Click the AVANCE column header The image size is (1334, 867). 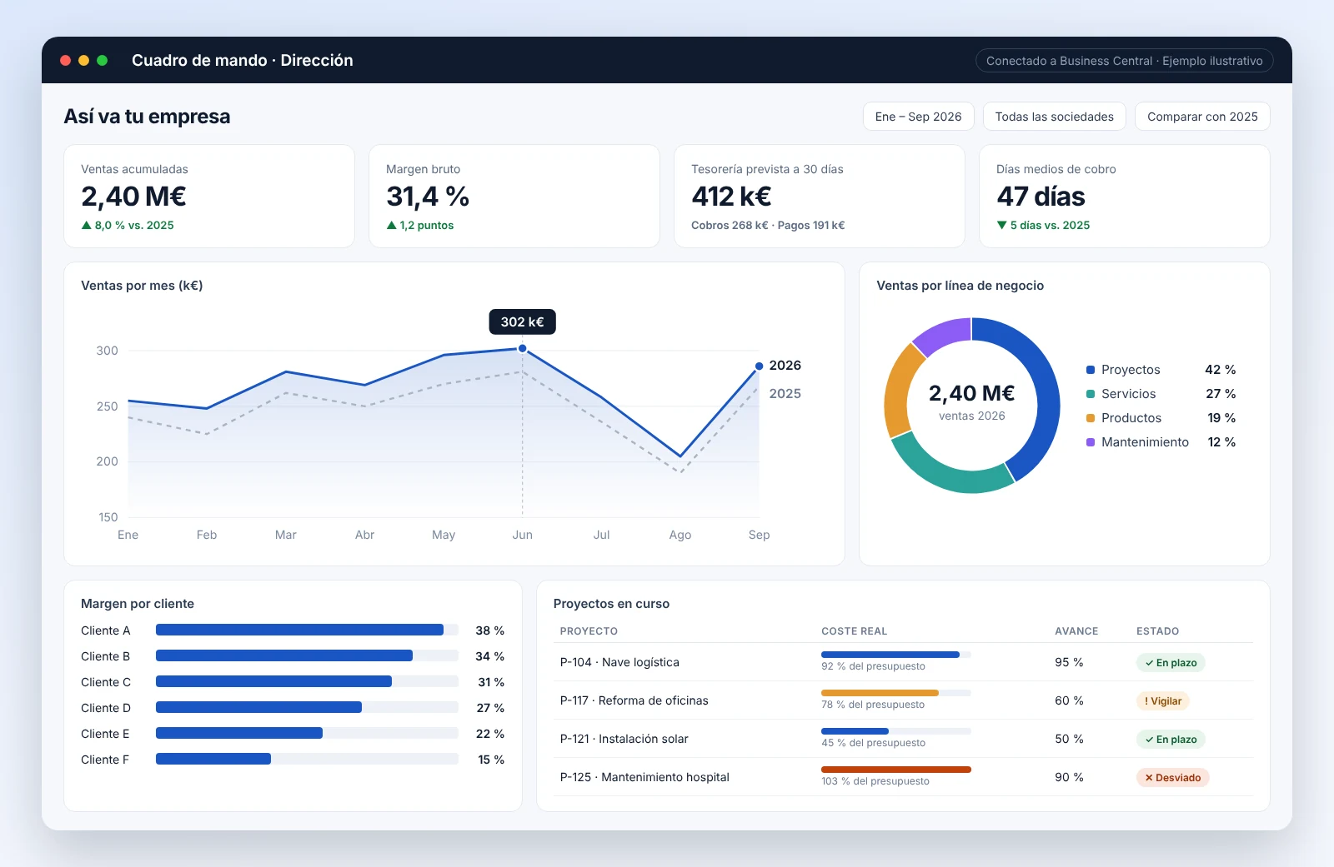1076,631
